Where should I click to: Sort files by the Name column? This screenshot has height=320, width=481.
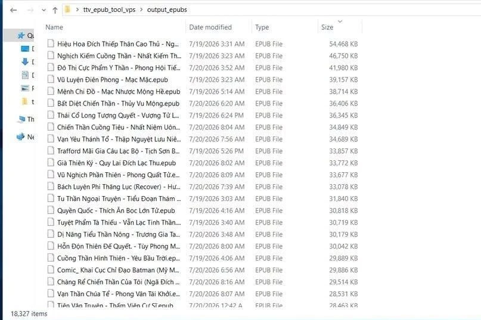[54, 27]
